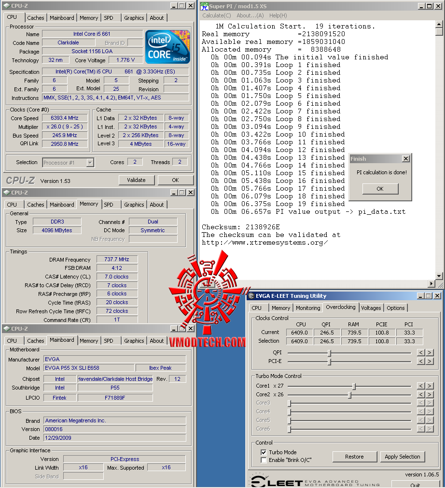Click the Restore button in E-LEET
Viewport: 445px width, 488px height.
tap(354, 457)
